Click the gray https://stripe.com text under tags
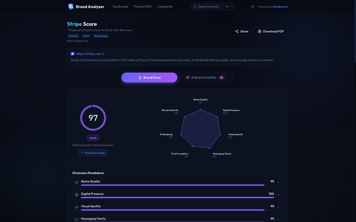356x222 pixels. pyautogui.click(x=77, y=41)
